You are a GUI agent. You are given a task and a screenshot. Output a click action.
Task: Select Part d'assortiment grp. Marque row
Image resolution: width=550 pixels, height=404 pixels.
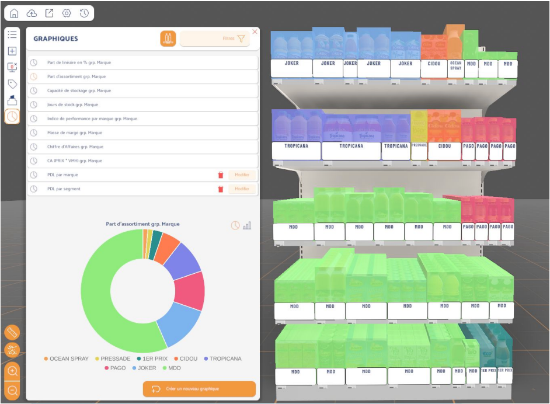(x=143, y=76)
